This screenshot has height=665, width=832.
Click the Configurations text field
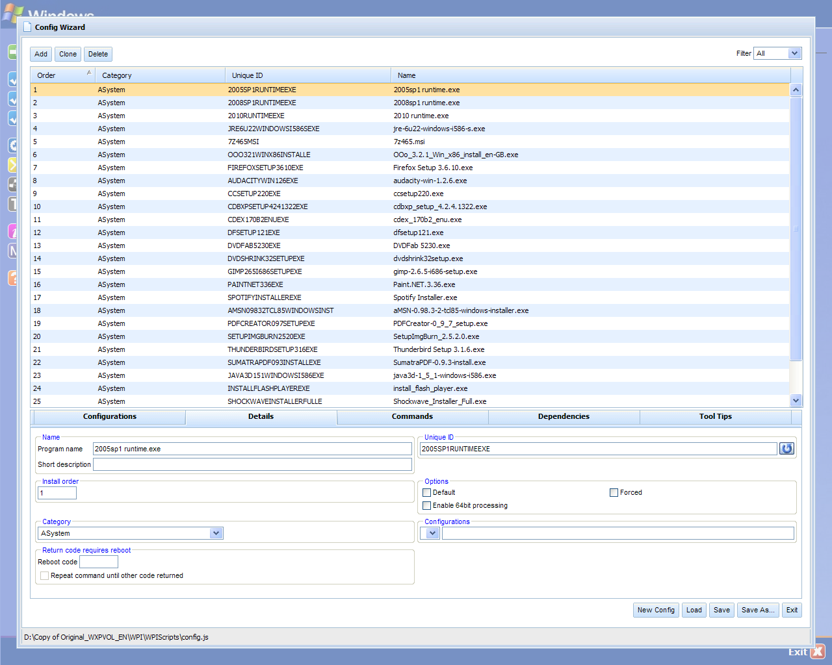click(618, 533)
